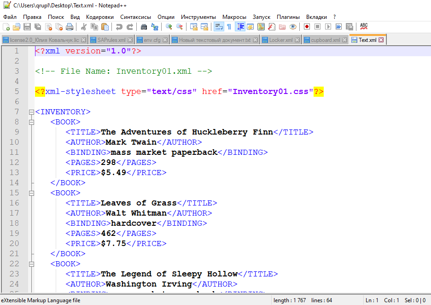Image resolution: width=431 pixels, height=305 pixels.
Task: Close the env.cfg tab
Action: (165, 40)
